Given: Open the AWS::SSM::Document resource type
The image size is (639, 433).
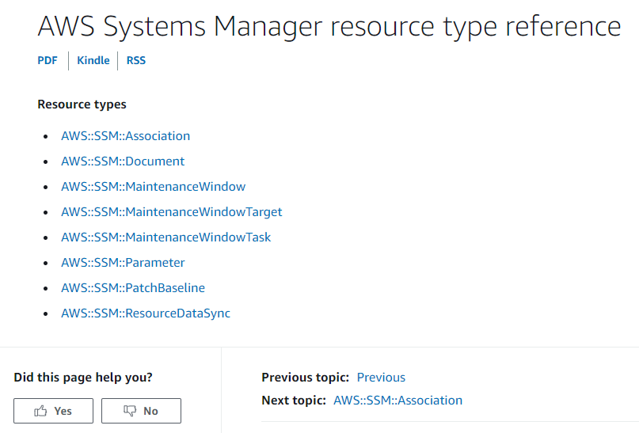Looking at the screenshot, I should click(123, 161).
